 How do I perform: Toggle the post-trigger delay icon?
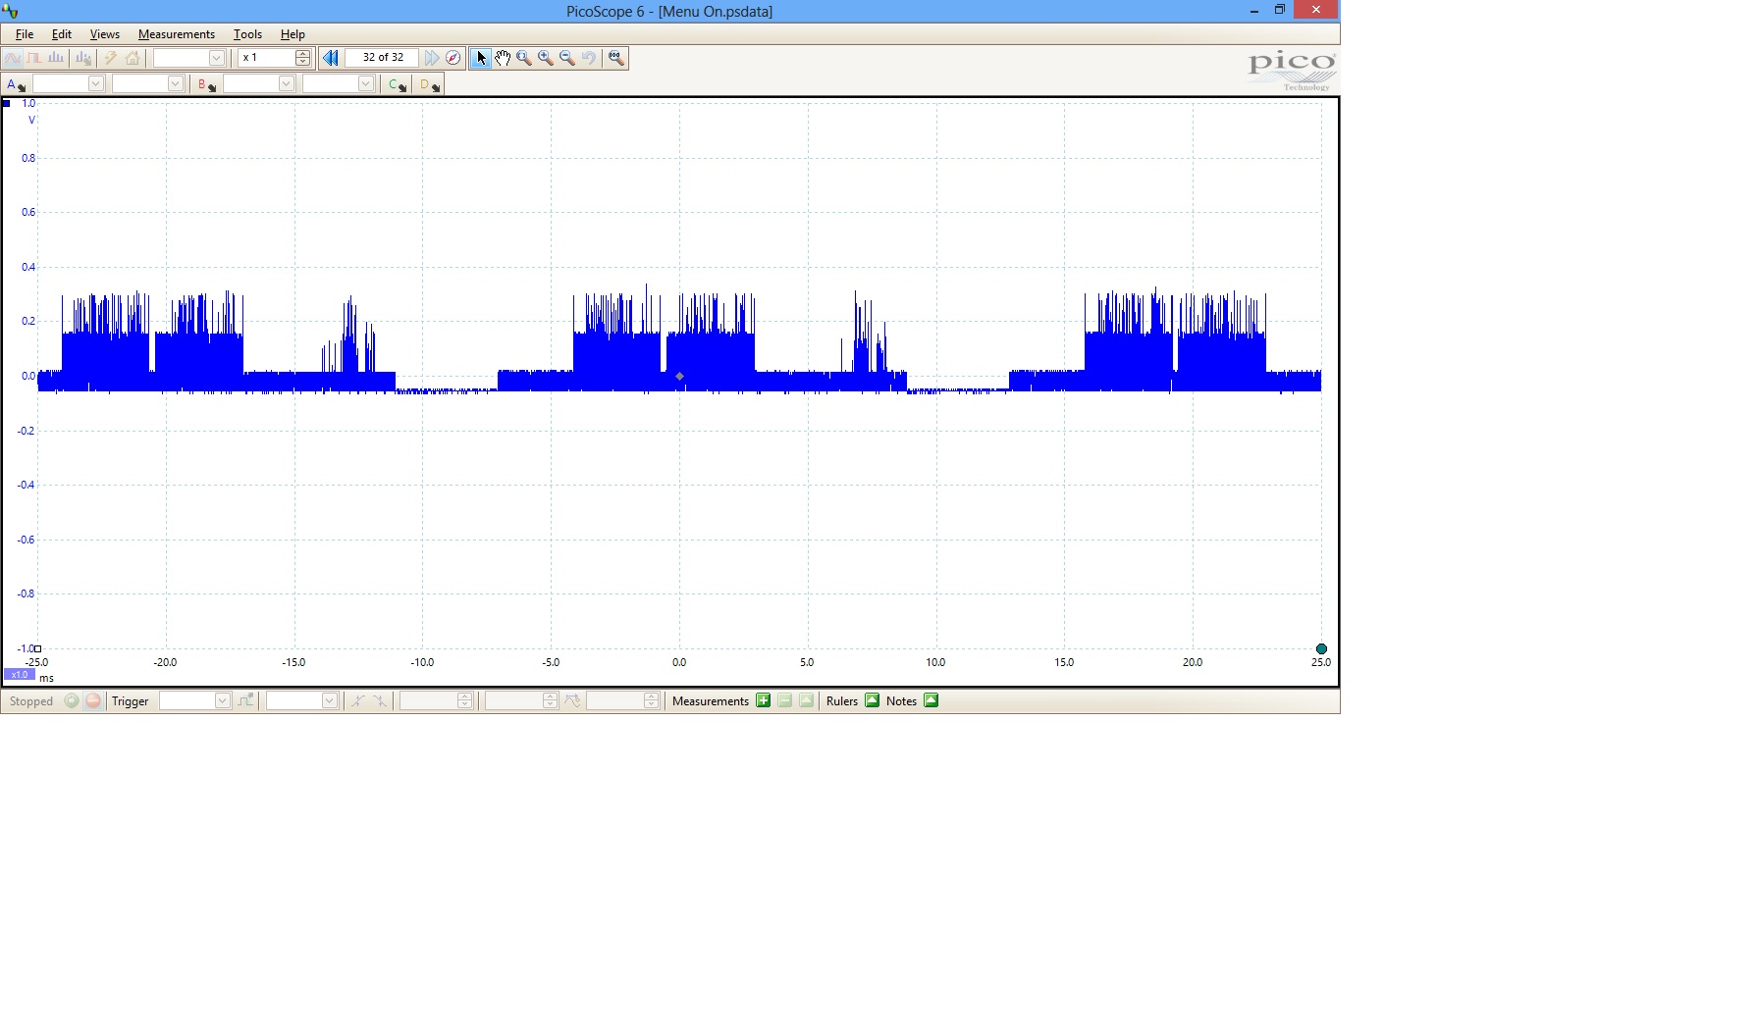573,700
